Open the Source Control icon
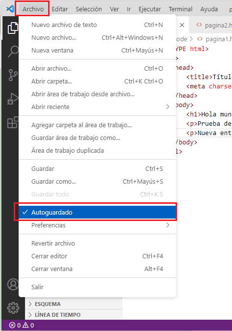 click(x=13, y=75)
